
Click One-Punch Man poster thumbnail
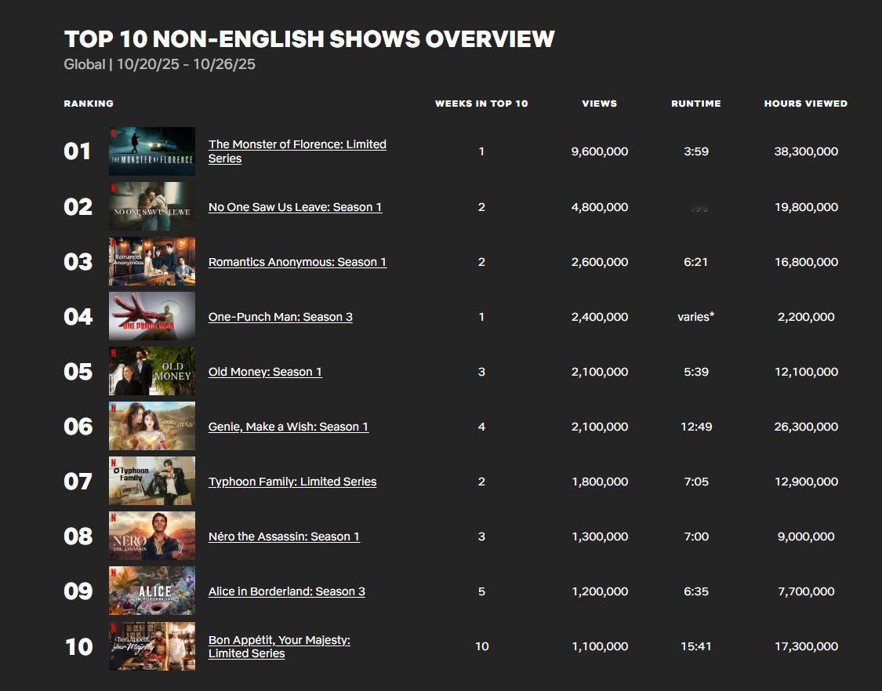pyautogui.click(x=152, y=316)
